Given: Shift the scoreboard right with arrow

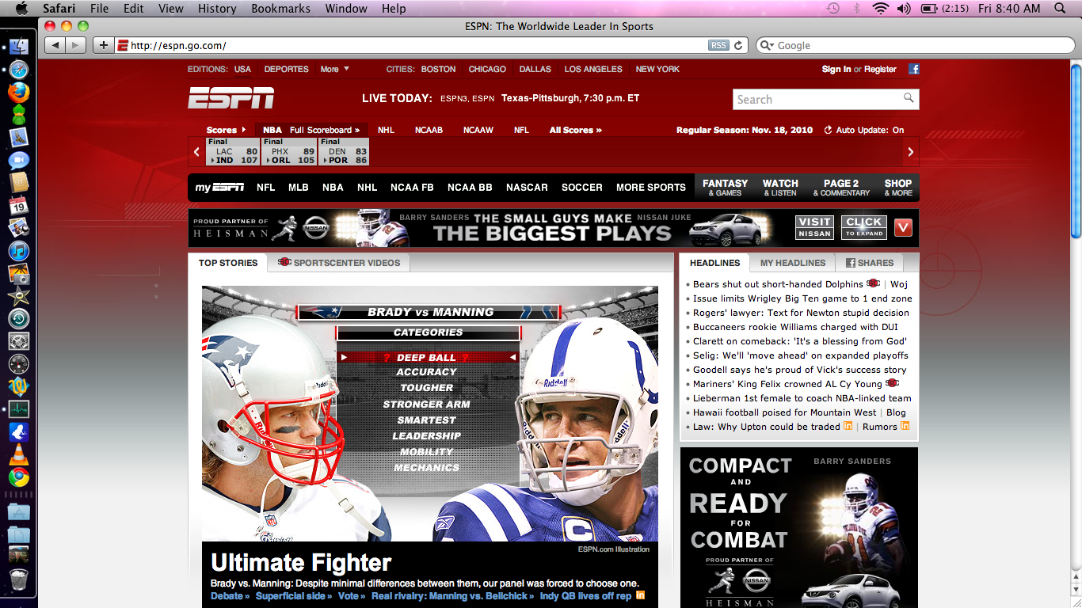Looking at the screenshot, I should (x=911, y=151).
